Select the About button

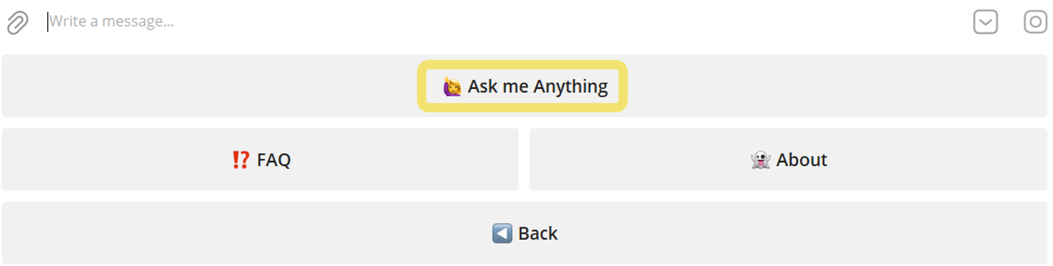(x=789, y=159)
